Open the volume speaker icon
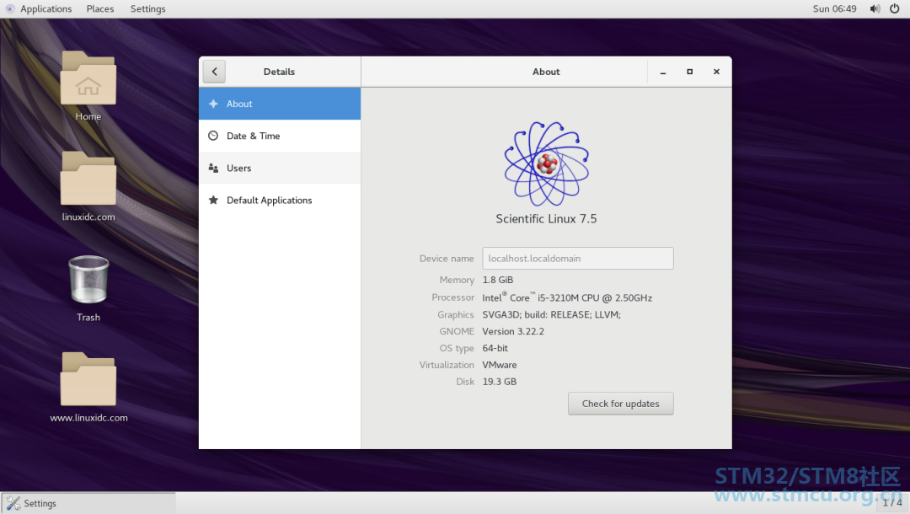Screen dimensions: 910x514 (875, 8)
